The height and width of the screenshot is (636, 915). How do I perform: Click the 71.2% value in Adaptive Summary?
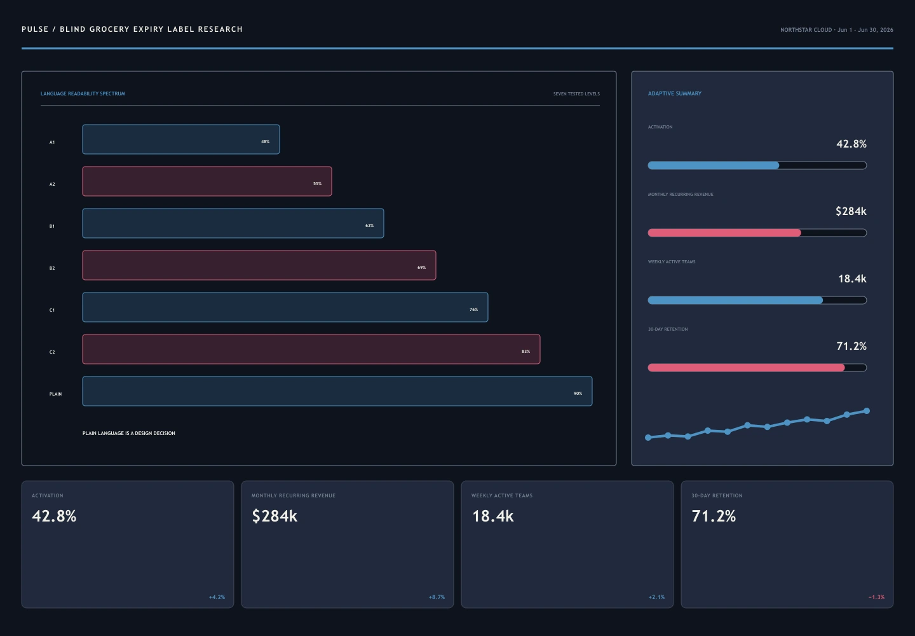pyautogui.click(x=851, y=346)
